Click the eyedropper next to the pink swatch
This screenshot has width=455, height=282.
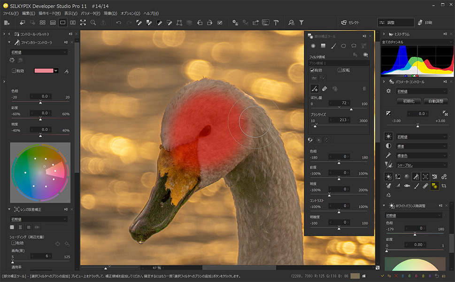[67, 71]
